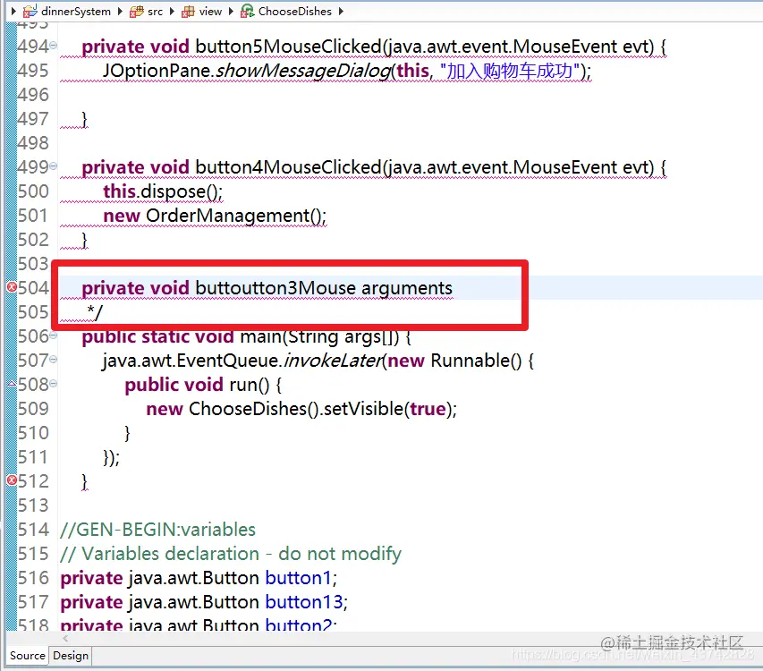Click the error marker on line 512

[12, 480]
